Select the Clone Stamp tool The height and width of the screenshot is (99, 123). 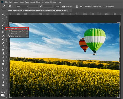[x=3, y=46]
